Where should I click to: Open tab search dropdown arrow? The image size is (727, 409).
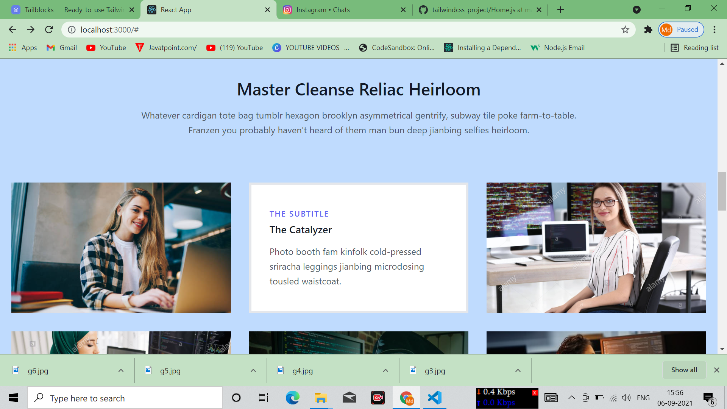point(637,9)
